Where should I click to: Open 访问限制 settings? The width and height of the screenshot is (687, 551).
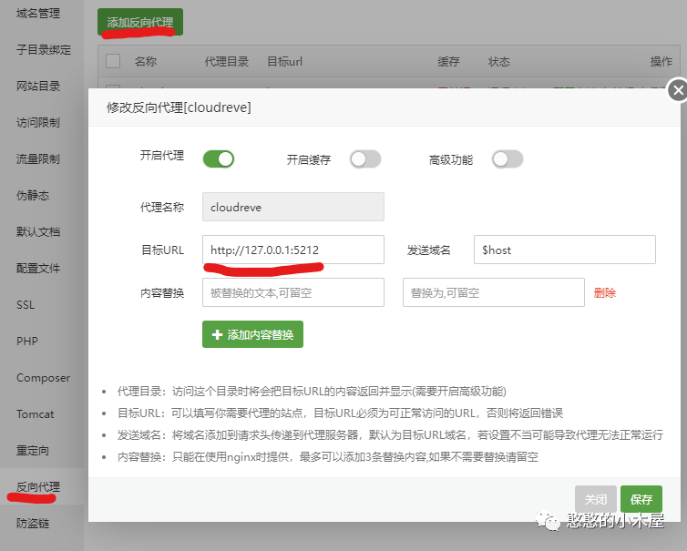(38, 123)
